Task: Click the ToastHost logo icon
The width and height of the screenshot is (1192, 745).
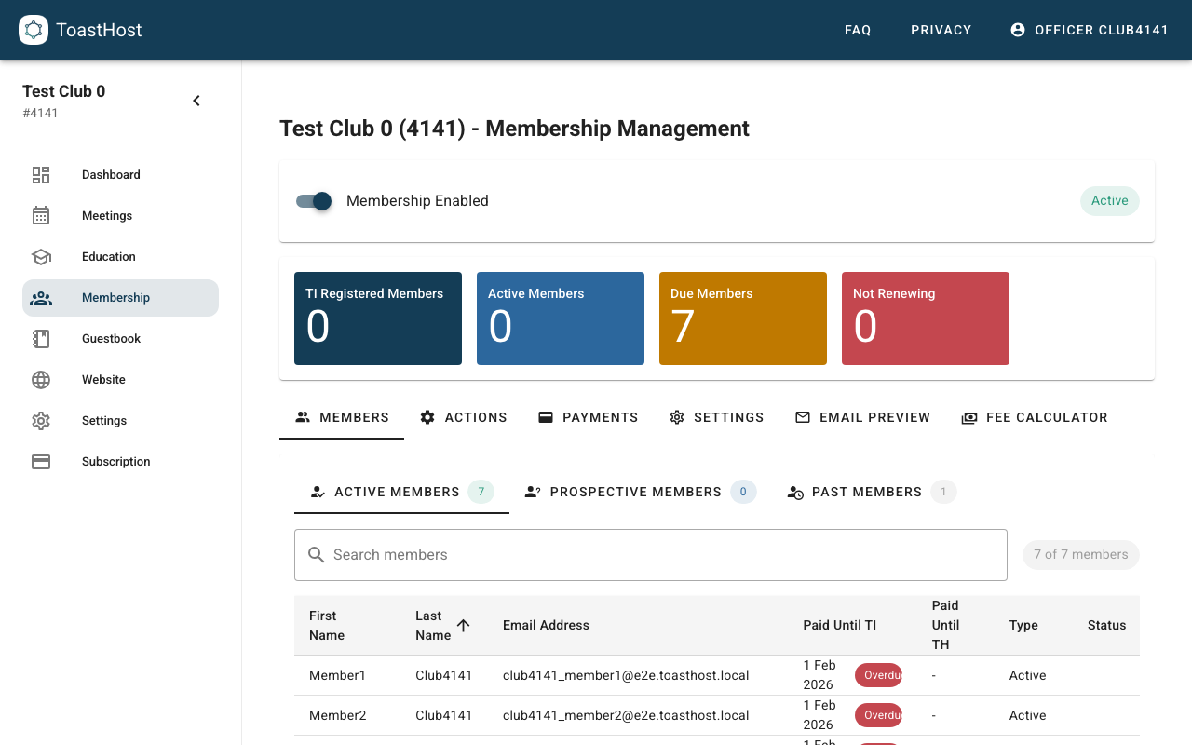Action: coord(34,30)
